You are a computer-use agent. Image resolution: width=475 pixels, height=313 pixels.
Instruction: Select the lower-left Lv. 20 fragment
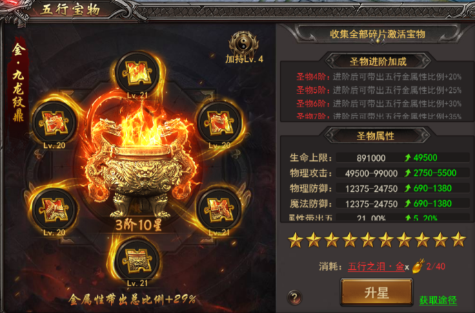54,209
